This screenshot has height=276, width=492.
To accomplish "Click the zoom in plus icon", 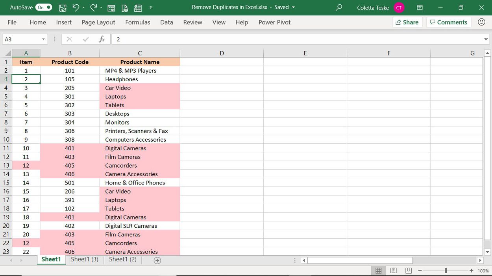I will (472, 271).
